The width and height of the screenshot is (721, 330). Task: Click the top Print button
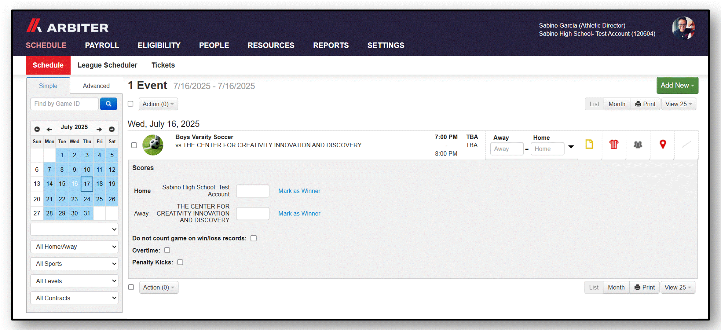click(645, 104)
